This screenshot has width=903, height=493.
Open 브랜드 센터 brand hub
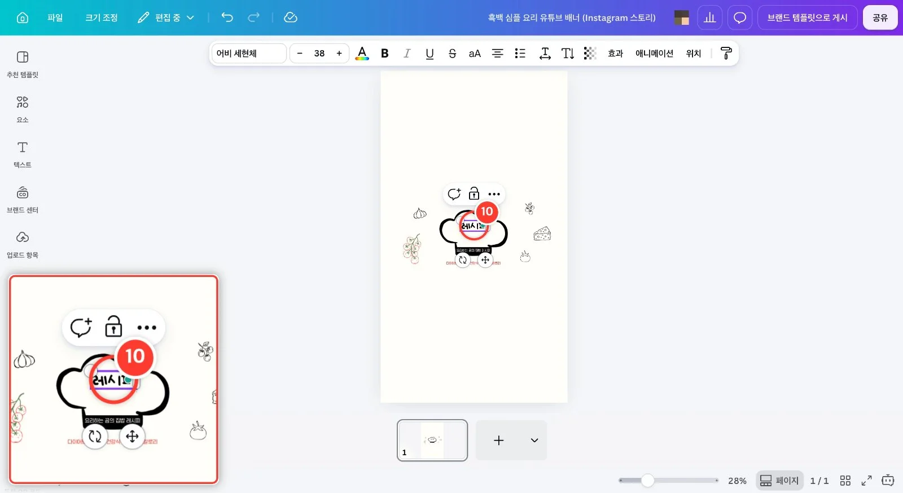coord(23,200)
